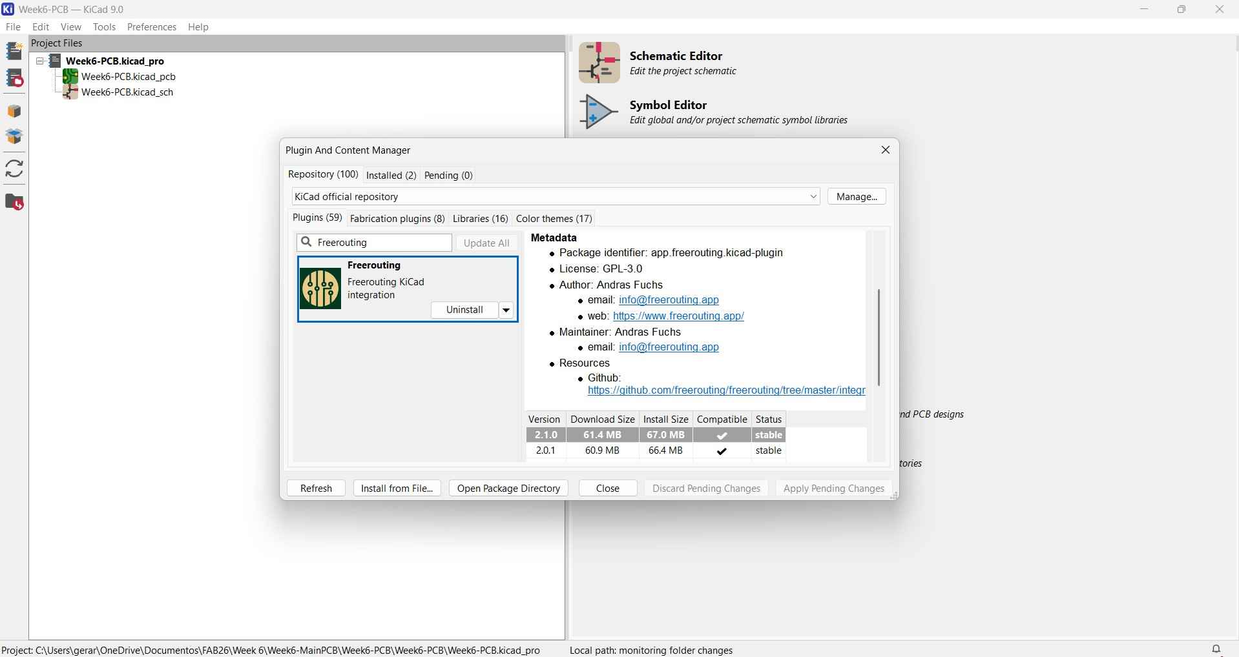Viewport: 1239px width, 657px height.
Task: Click the notifications bell in status bar
Action: click(x=1216, y=649)
